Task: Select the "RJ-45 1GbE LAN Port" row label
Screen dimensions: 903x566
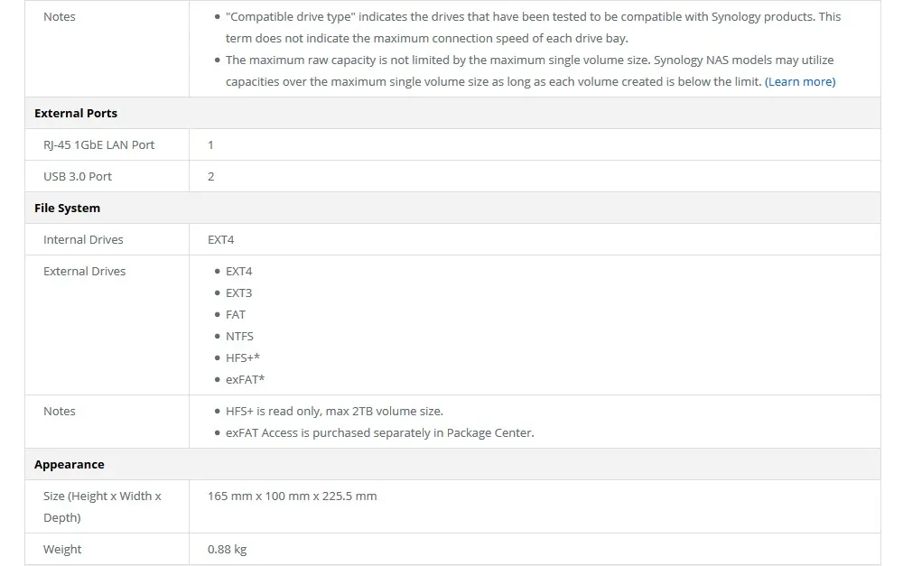Action: coord(98,145)
